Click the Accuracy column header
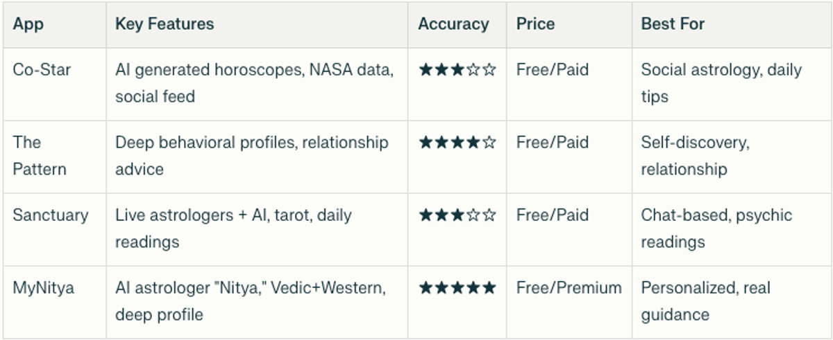The image size is (833, 340). point(453,24)
